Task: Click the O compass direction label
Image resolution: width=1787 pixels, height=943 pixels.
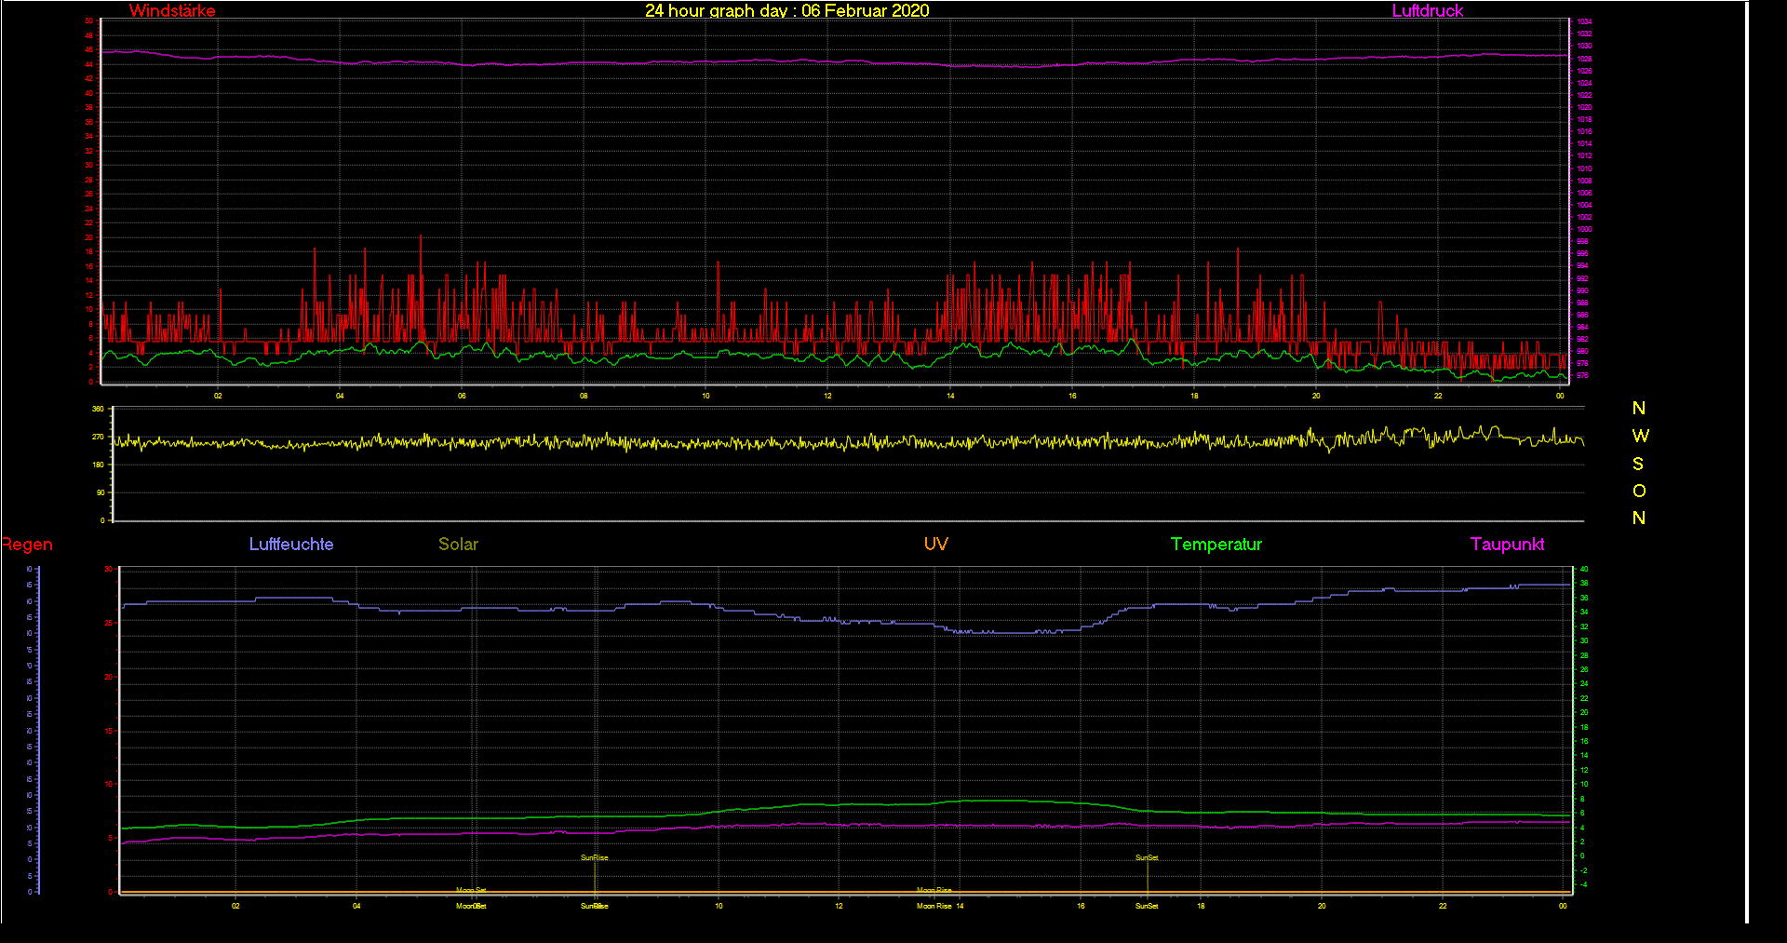Action: click(1639, 491)
